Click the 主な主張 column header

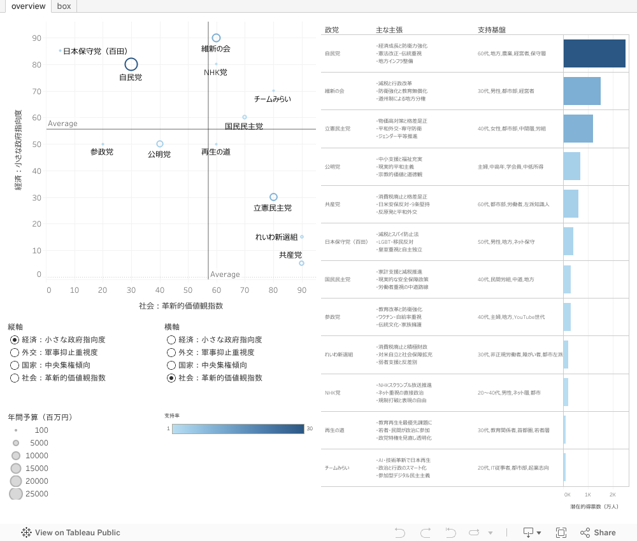(389, 30)
